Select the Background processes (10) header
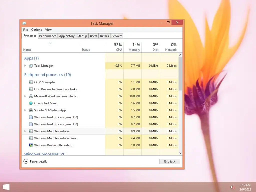The image size is (256, 192). click(x=47, y=74)
